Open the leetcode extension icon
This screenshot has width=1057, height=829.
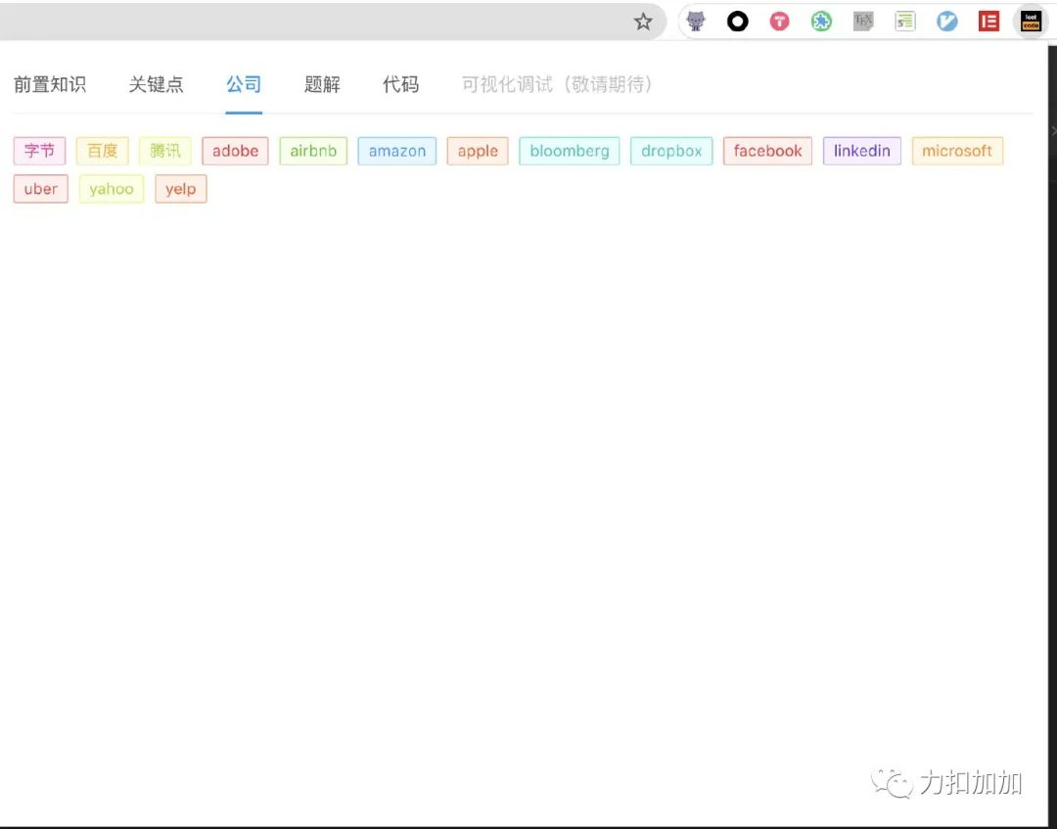(1031, 22)
